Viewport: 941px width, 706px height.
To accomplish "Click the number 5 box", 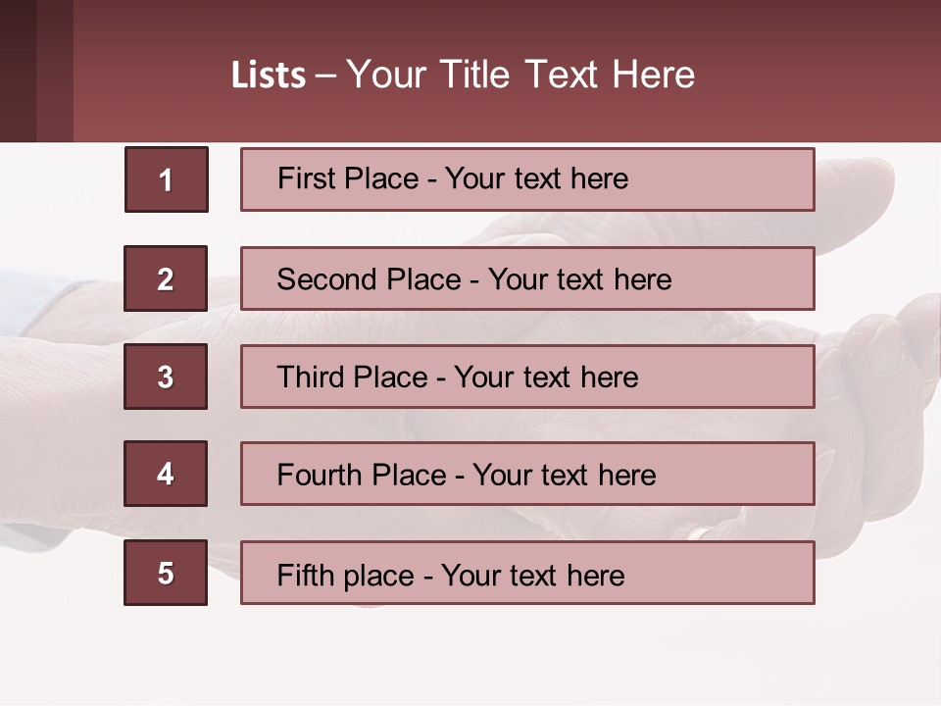I will click(x=166, y=573).
